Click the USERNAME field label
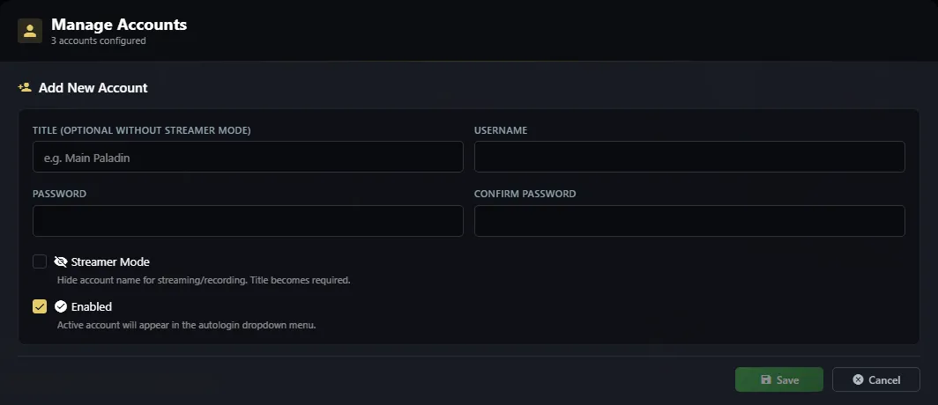The width and height of the screenshot is (938, 405). click(x=501, y=130)
